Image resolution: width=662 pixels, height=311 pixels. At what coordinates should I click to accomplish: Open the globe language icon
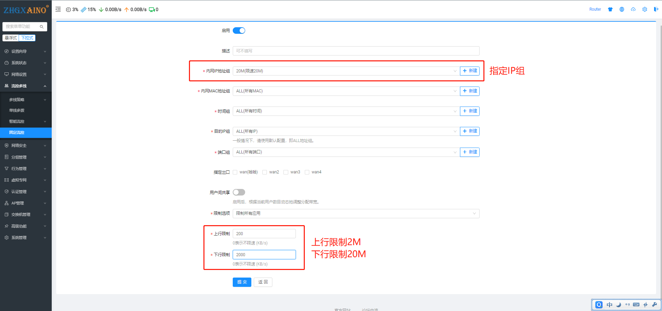(622, 9)
